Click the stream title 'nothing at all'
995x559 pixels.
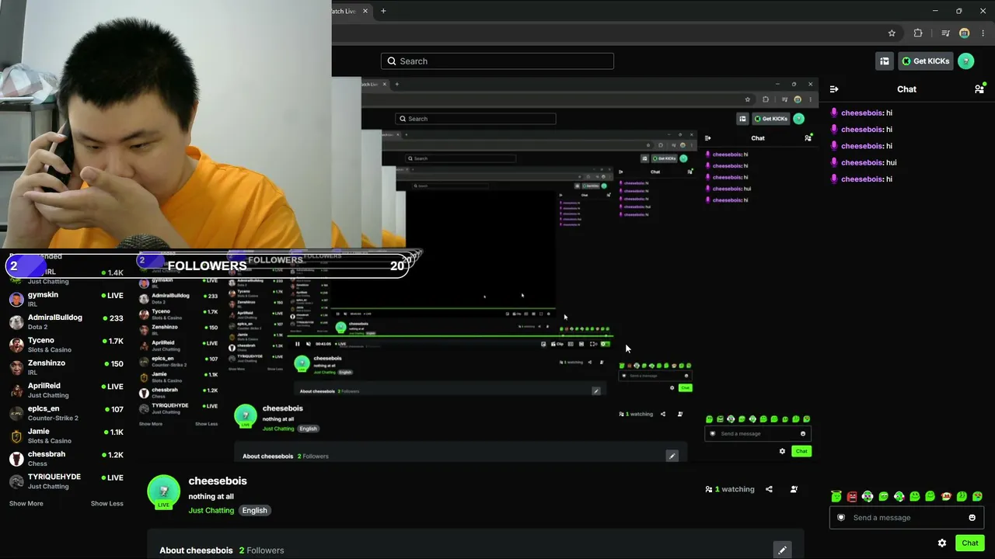[211, 496]
